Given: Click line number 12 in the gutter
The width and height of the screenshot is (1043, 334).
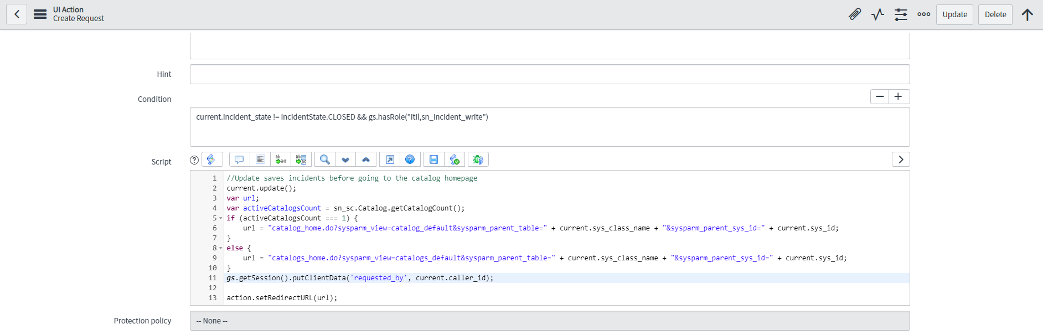Looking at the screenshot, I should pos(213,288).
